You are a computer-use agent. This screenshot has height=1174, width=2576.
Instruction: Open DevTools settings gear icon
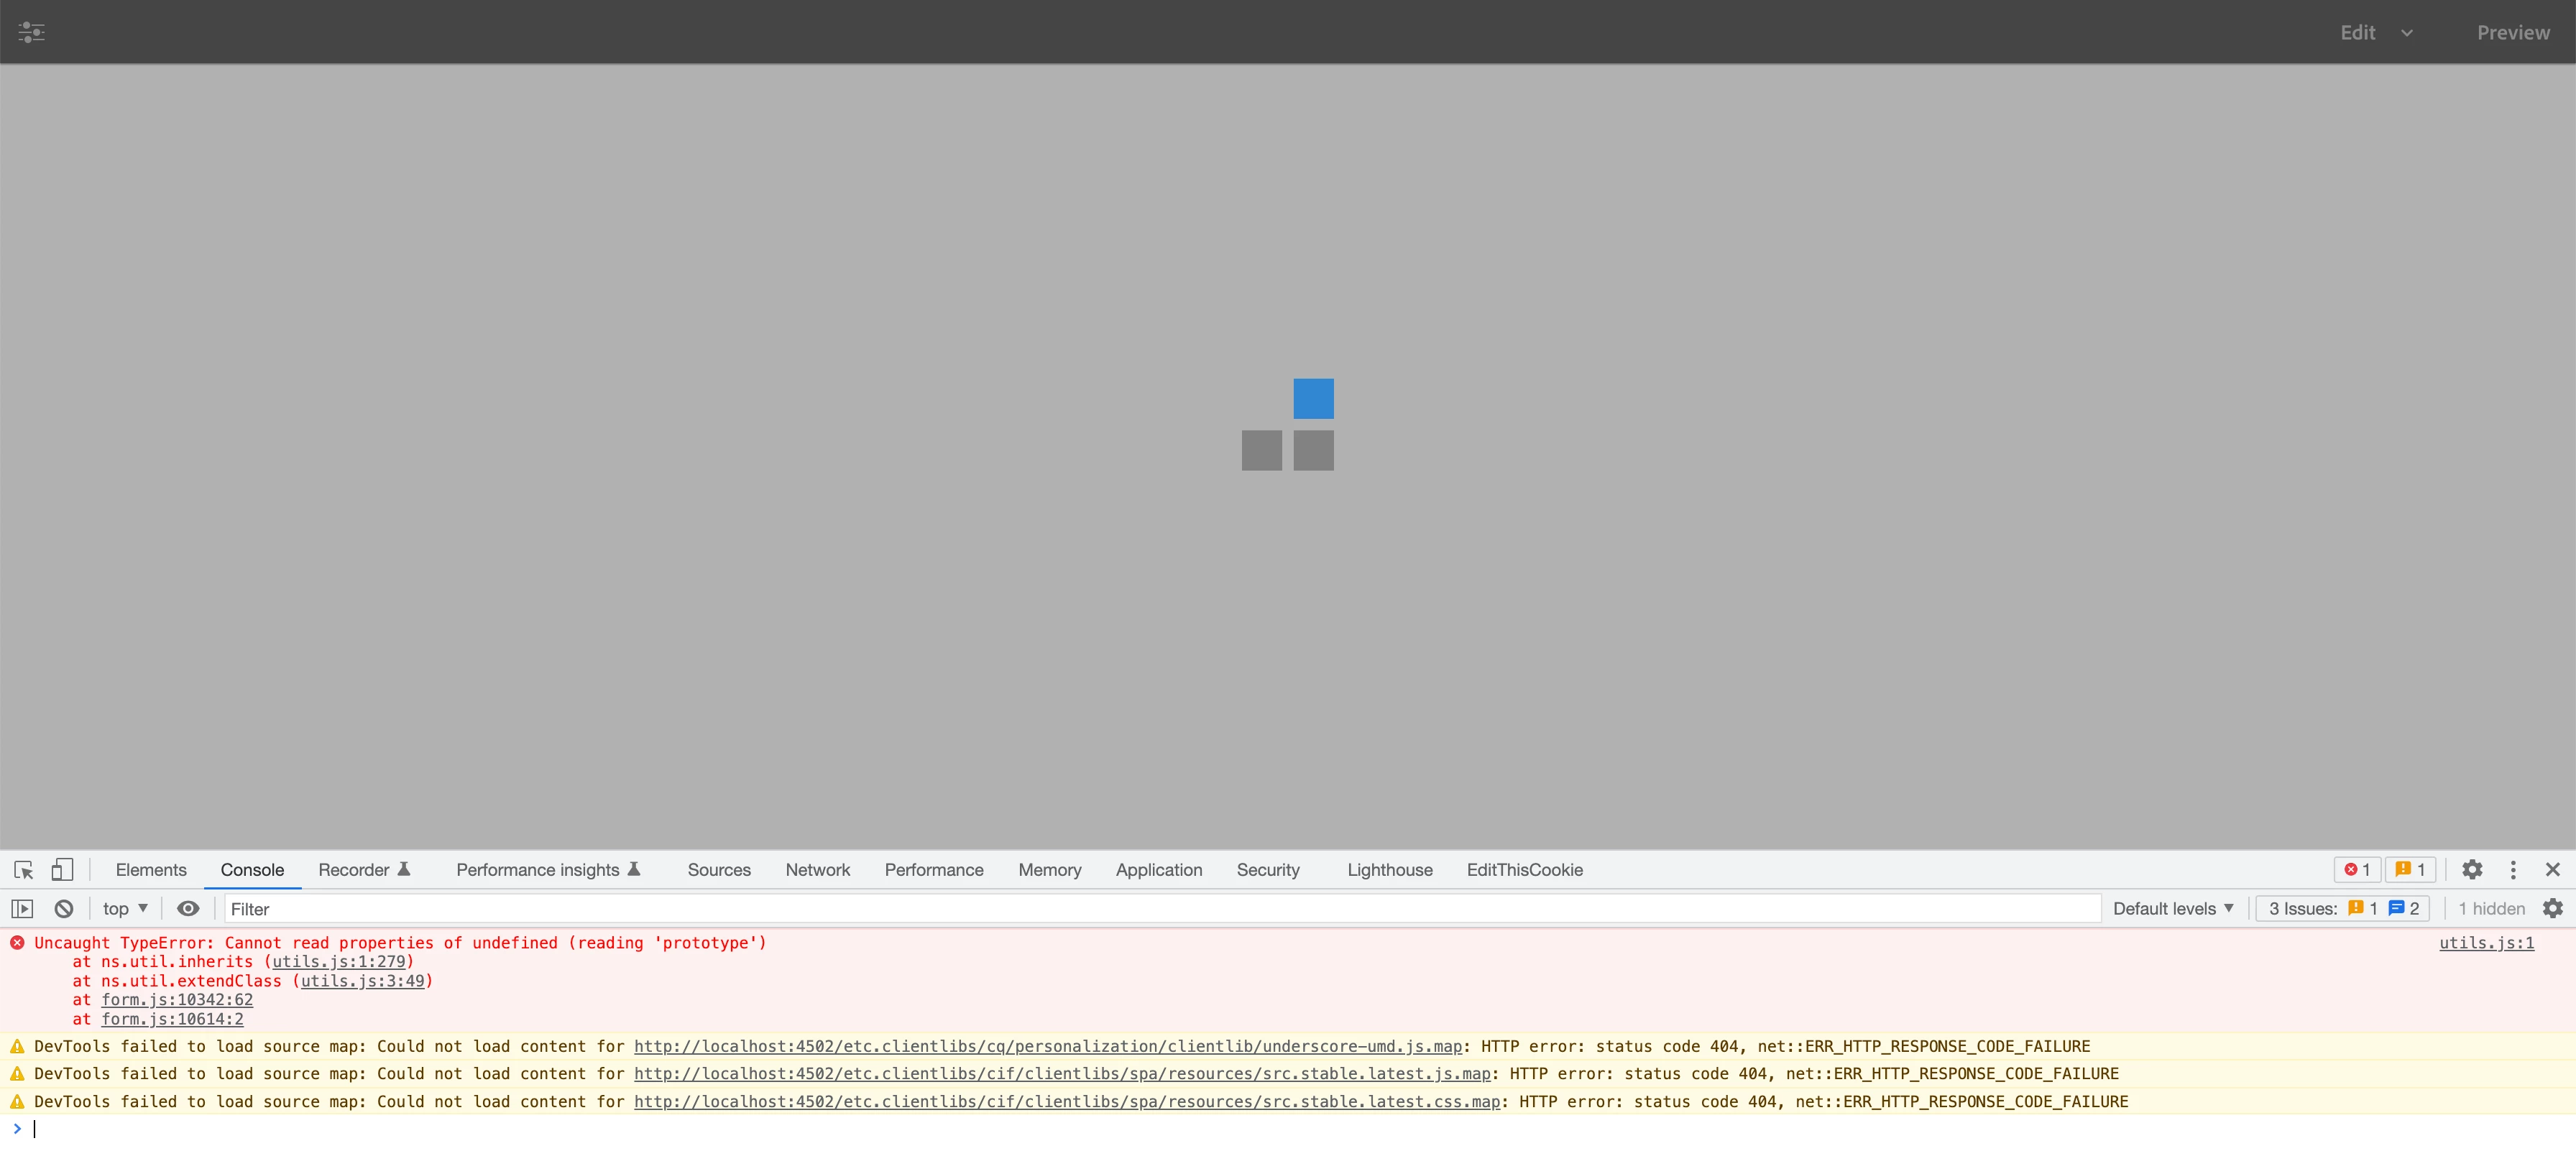point(2472,870)
